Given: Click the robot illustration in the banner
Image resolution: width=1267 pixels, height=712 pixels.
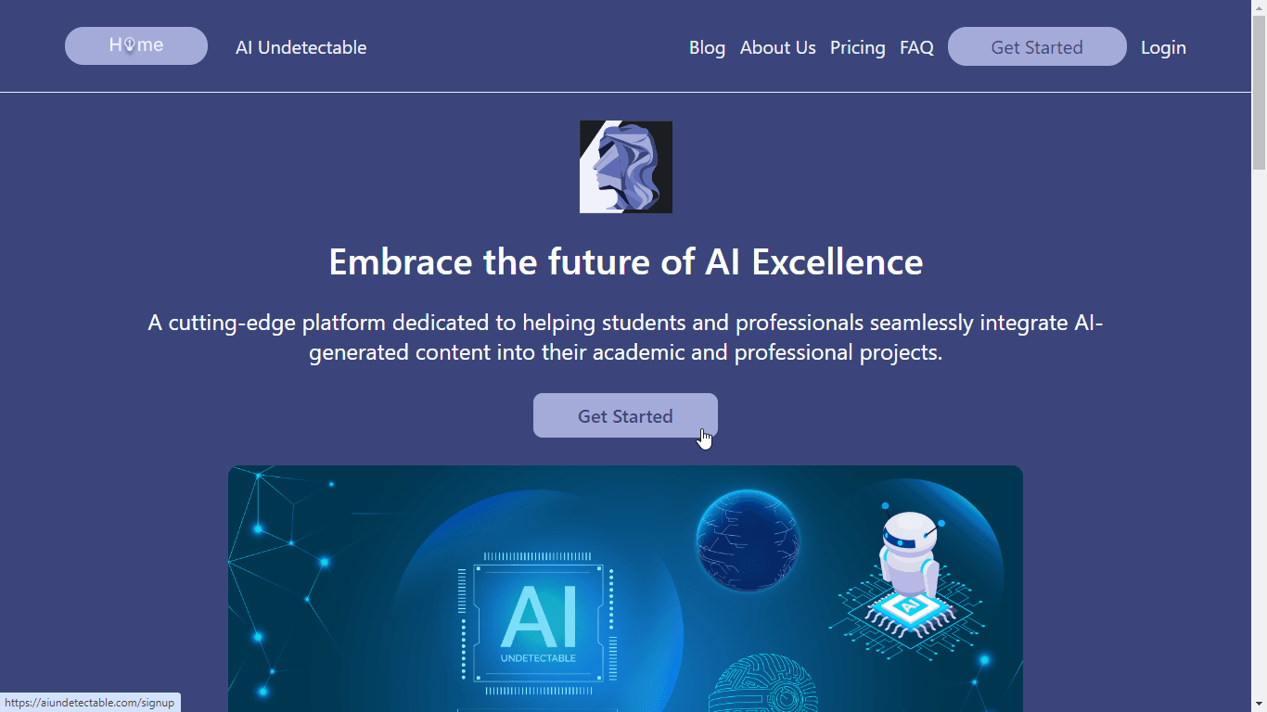Looking at the screenshot, I should [910, 554].
